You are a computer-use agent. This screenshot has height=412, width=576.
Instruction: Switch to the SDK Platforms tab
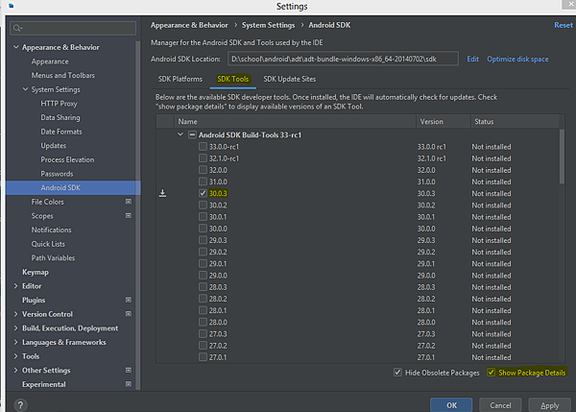click(180, 80)
